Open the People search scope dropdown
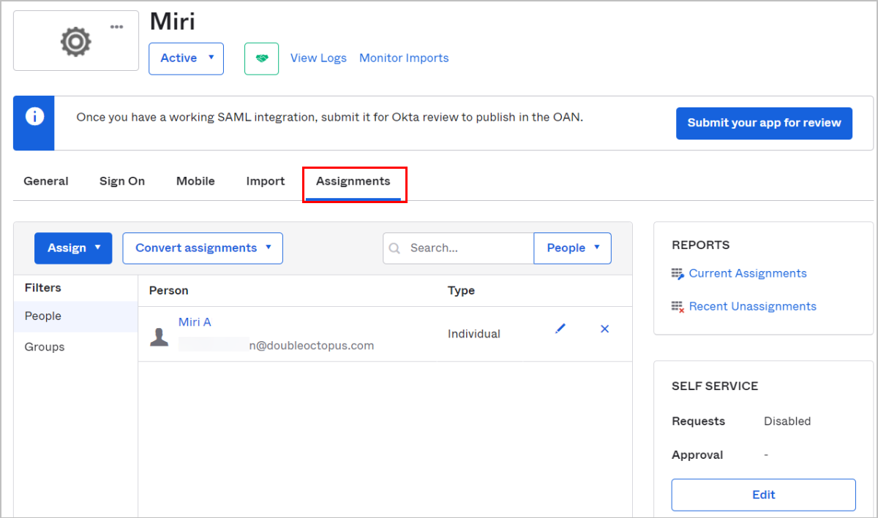The height and width of the screenshot is (518, 878). pyautogui.click(x=573, y=248)
